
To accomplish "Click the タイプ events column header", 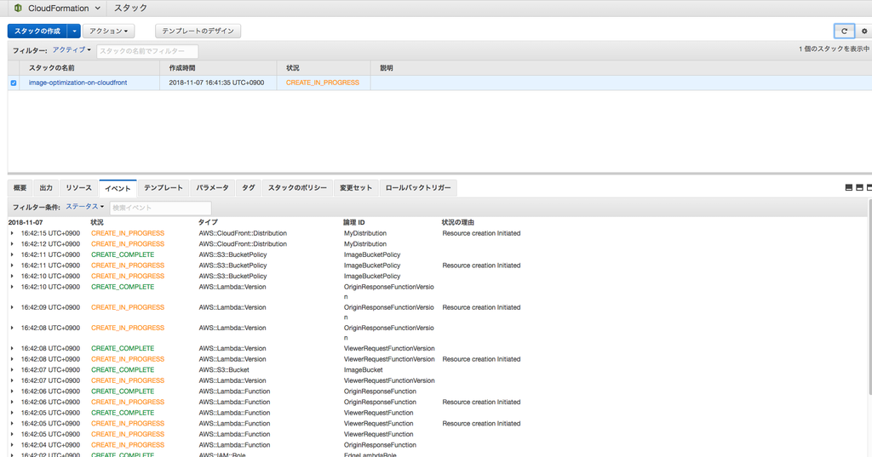I will coord(208,222).
